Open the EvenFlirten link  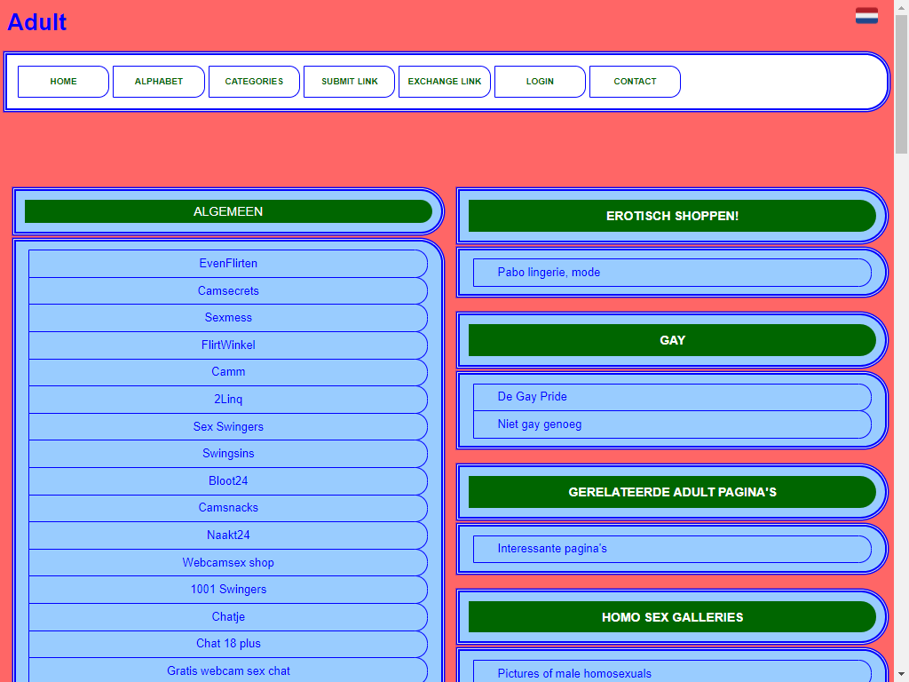228,263
